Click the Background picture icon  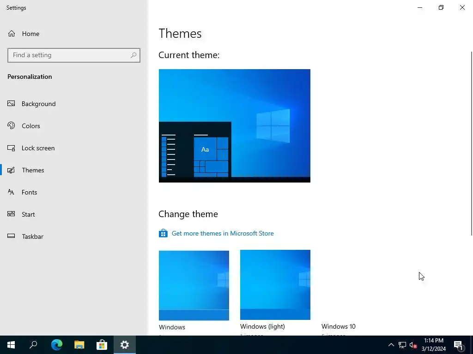pyautogui.click(x=11, y=104)
